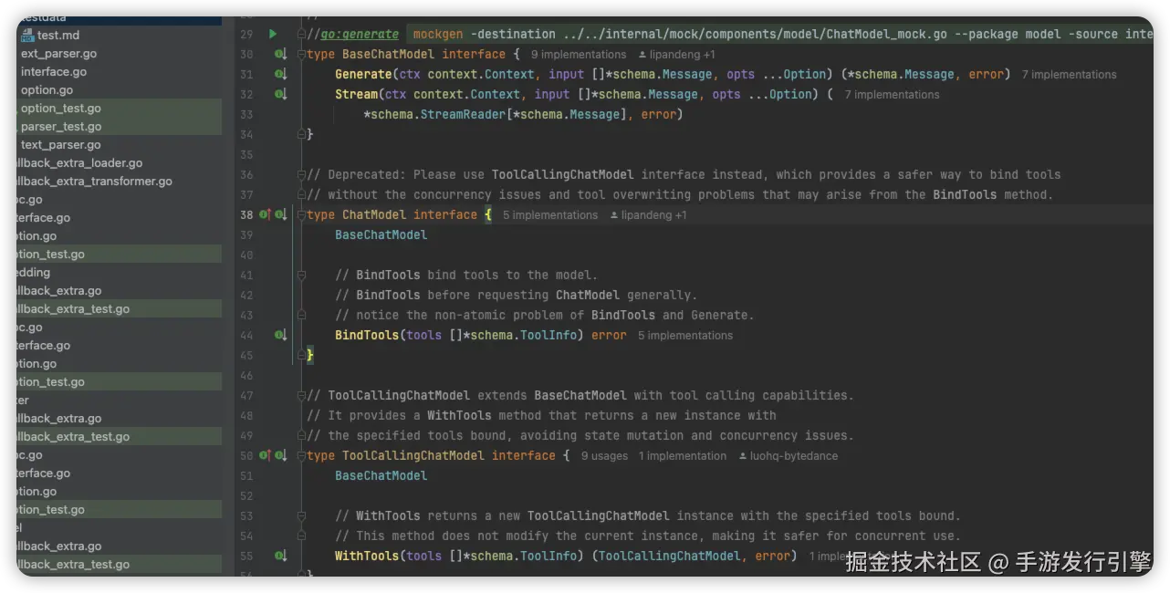1170x593 pixels.
Task: Fold the ToolCallingChatModel comment at line 47
Action: (x=302, y=396)
